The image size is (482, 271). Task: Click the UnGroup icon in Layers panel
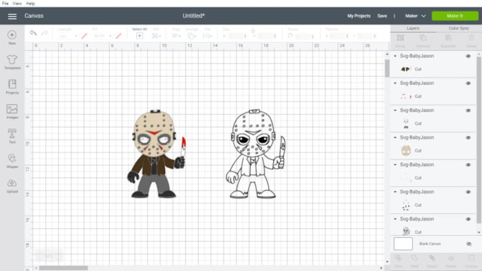(x=423, y=38)
